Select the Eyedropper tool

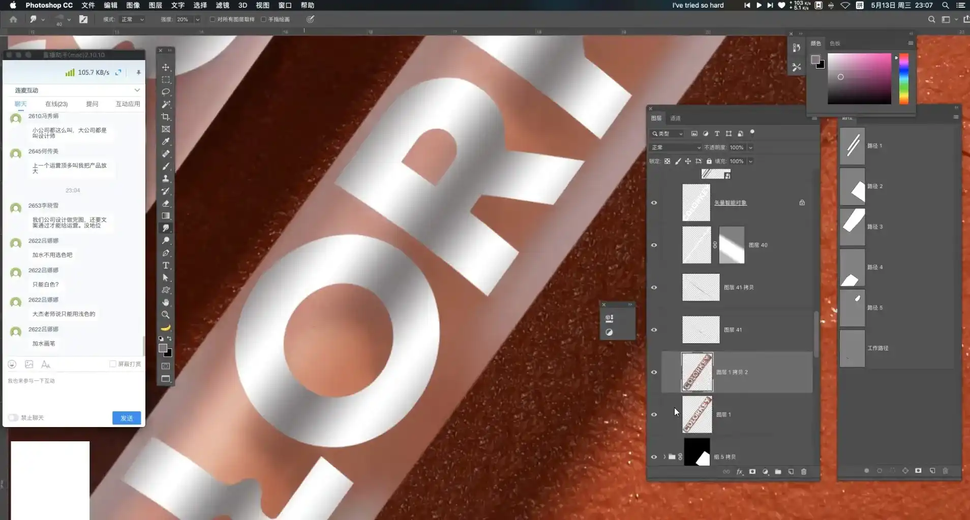166,142
